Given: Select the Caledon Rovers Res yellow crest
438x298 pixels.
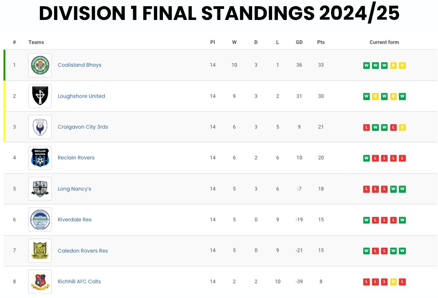Looking at the screenshot, I should [40, 251].
